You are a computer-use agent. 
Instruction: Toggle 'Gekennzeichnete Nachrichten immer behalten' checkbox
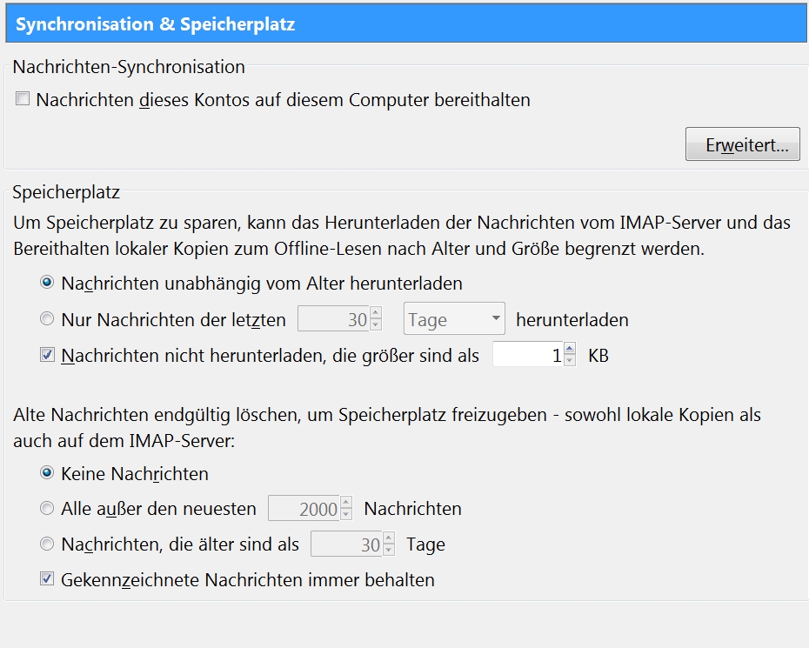[x=47, y=579]
